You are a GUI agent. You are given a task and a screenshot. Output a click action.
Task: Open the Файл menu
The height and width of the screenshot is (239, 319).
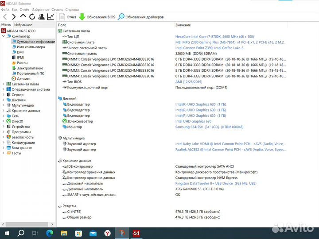(5, 10)
